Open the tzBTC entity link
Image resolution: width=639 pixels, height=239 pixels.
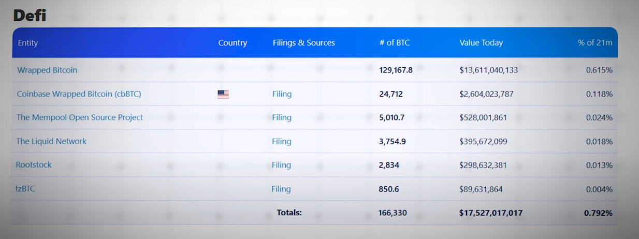click(x=25, y=188)
